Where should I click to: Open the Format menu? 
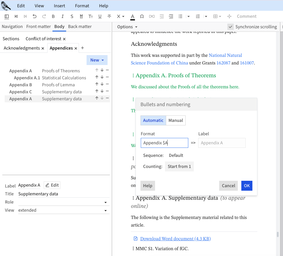coord(82,6)
